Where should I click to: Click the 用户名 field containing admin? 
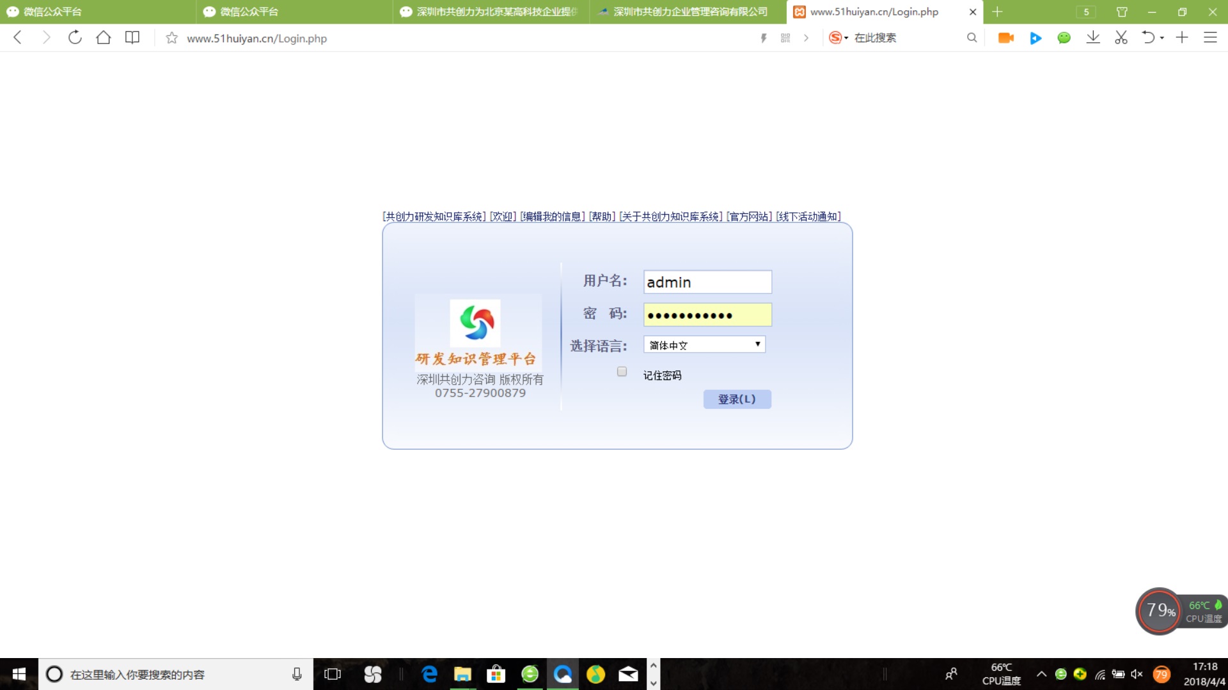coord(707,282)
